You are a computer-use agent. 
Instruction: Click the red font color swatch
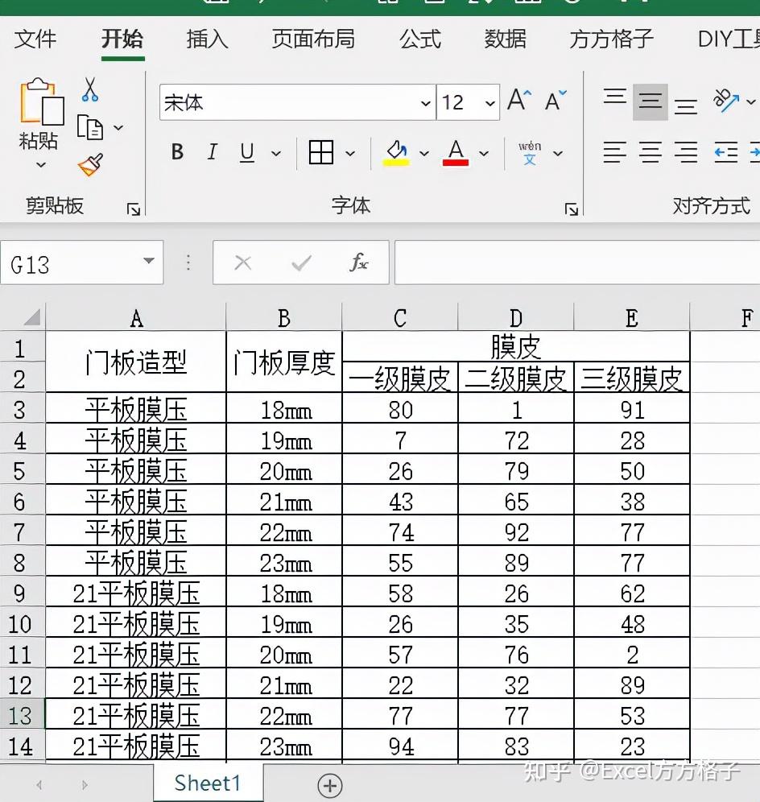[x=455, y=160]
